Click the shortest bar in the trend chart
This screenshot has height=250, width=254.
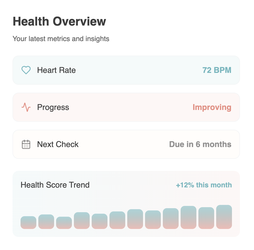click(64, 222)
